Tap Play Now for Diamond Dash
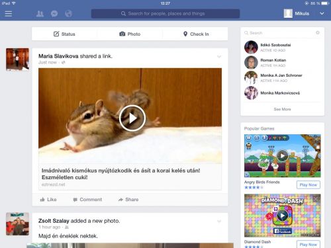 click(x=308, y=244)
